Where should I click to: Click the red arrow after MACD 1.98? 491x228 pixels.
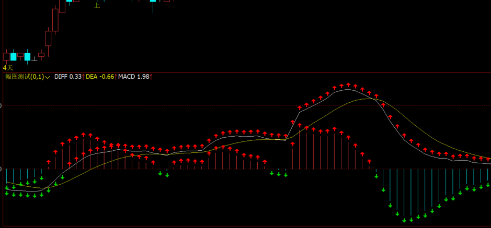tap(151, 77)
